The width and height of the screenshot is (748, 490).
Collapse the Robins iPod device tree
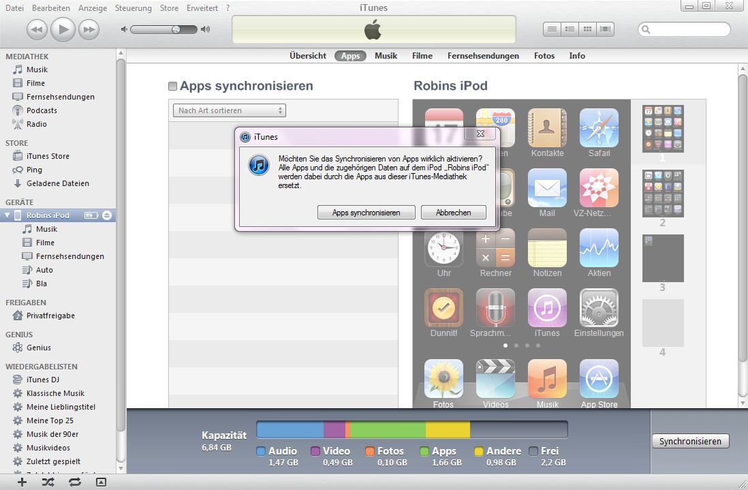(x=7, y=215)
